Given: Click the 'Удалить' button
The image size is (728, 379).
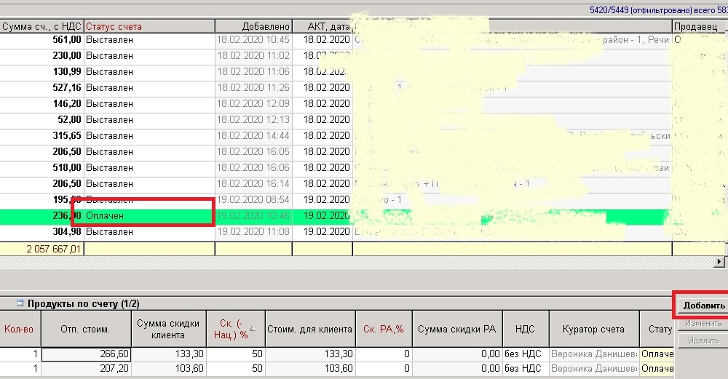Looking at the screenshot, I should 703,339.
